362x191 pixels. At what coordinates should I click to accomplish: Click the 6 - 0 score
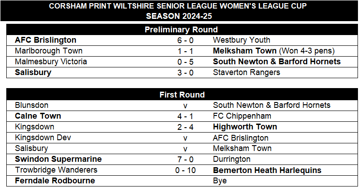pos(185,40)
